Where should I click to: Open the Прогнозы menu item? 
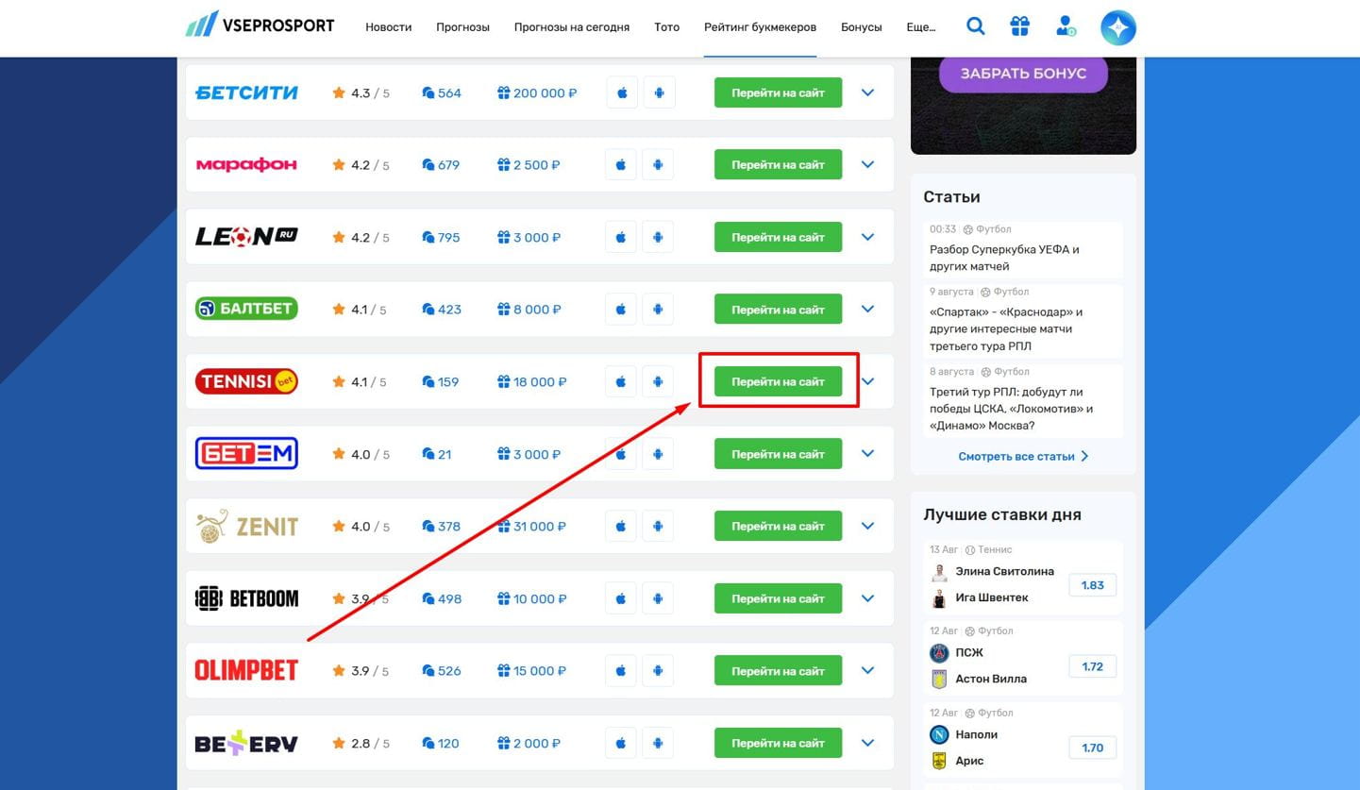462,27
